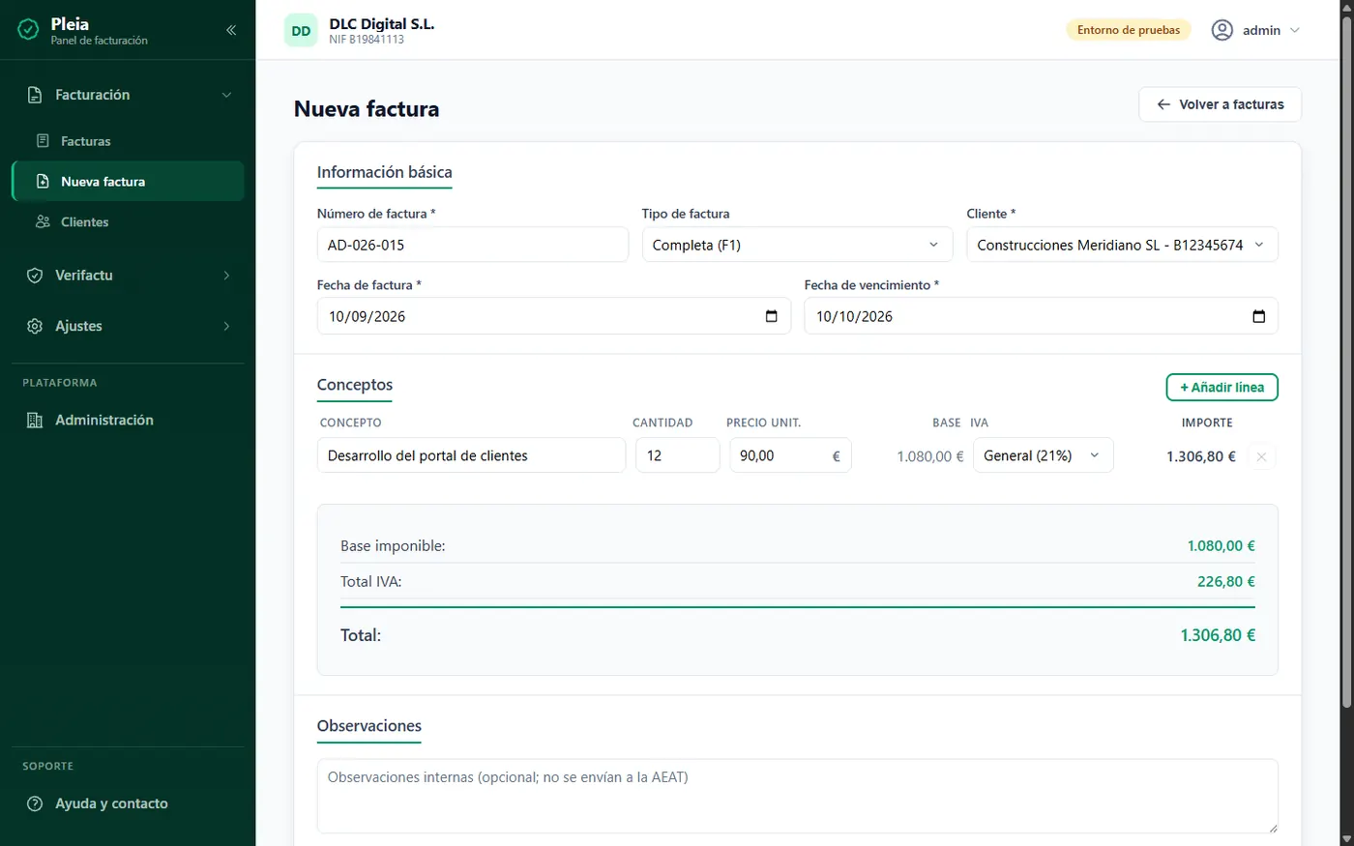Click the Ayuda y contacto help icon
Viewport: 1354px width, 846px height.
[x=35, y=803]
